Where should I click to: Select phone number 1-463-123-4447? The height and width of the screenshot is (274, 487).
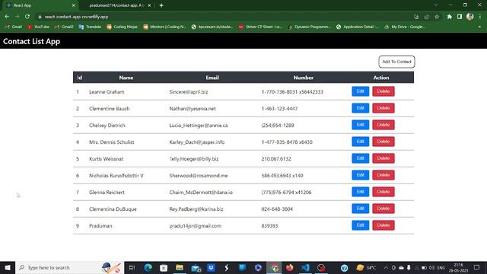[x=279, y=109]
